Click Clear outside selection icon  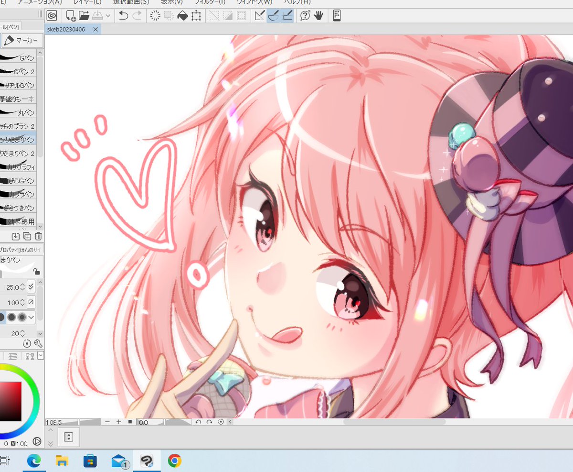pyautogui.click(x=169, y=16)
